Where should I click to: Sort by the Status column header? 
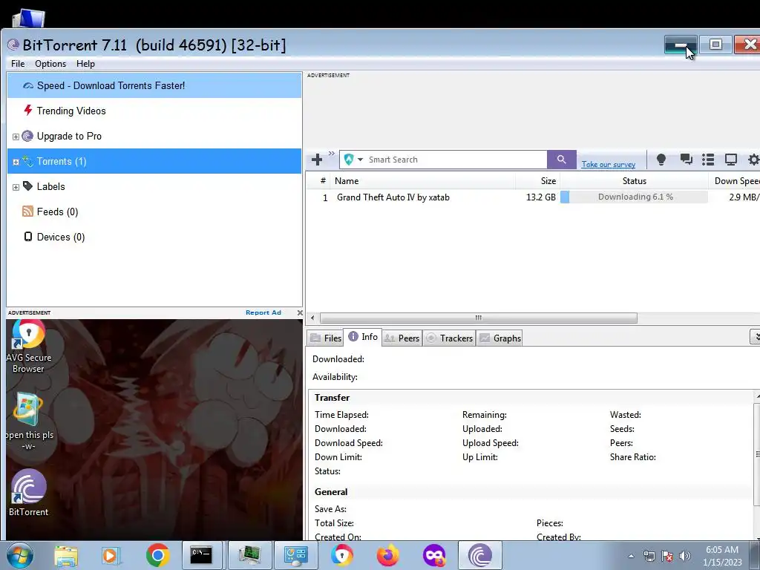pyautogui.click(x=634, y=181)
